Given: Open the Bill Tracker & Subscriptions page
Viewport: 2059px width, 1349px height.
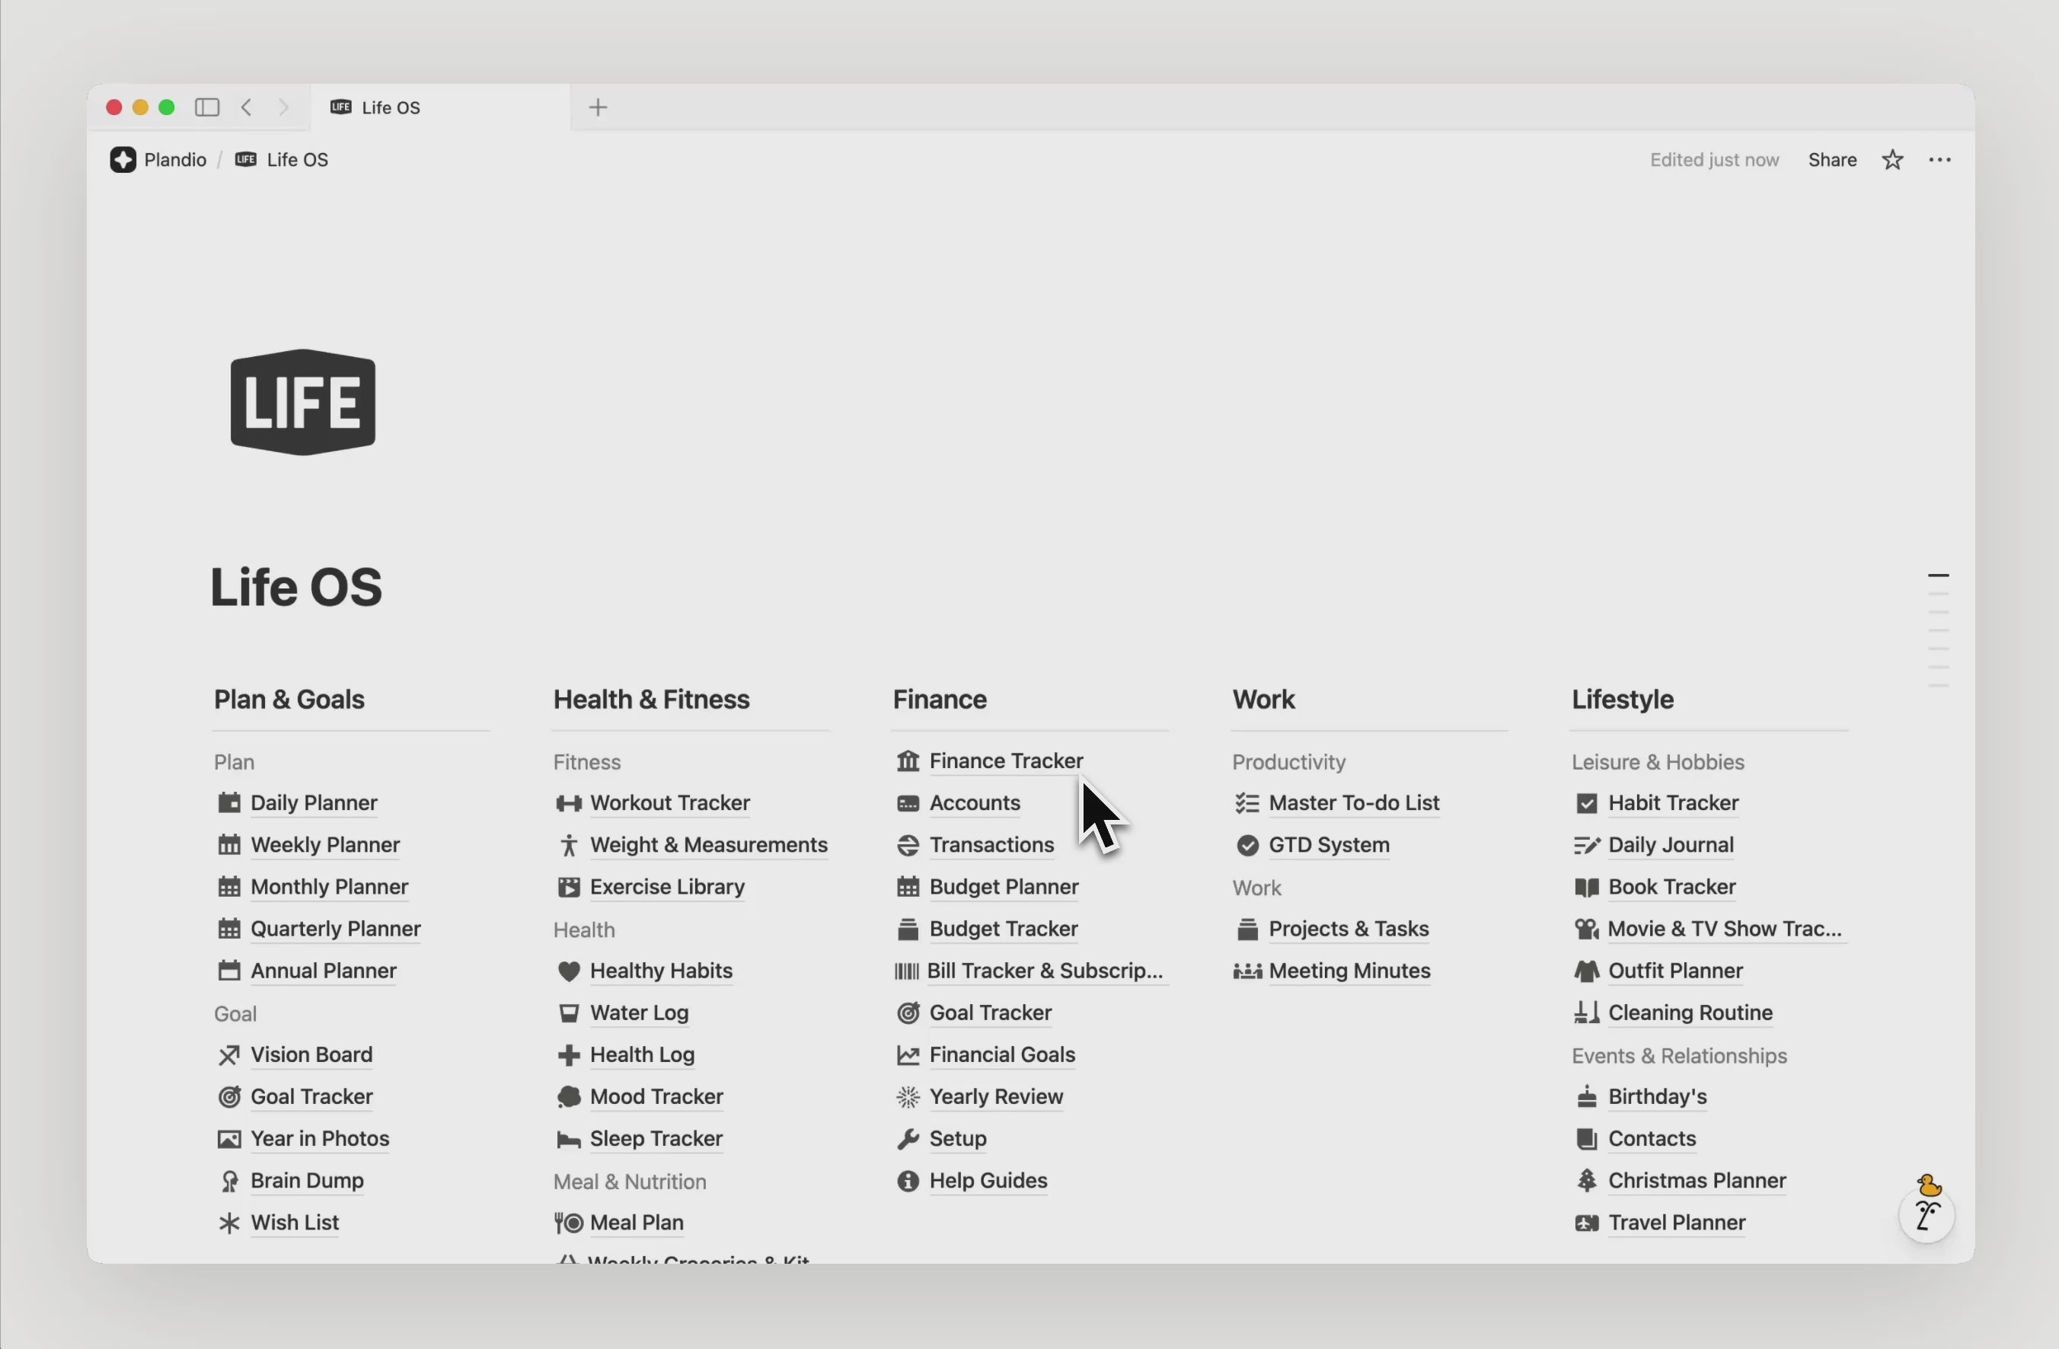Looking at the screenshot, I should click(x=1044, y=971).
